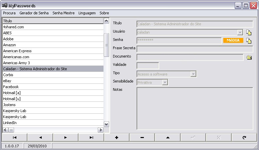Select the American Express entry

point(53,51)
